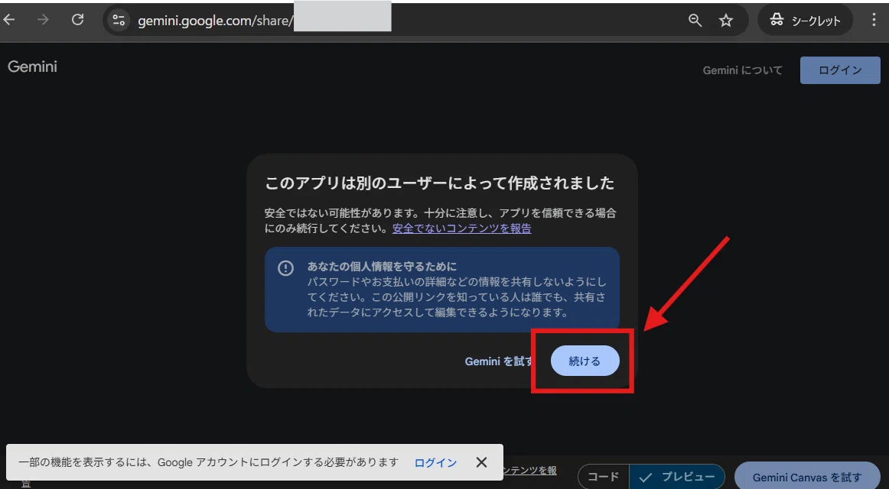The height and width of the screenshot is (489, 889).
Task: Click the あなたの個人情報を守るために heading text
Action: [x=382, y=266]
